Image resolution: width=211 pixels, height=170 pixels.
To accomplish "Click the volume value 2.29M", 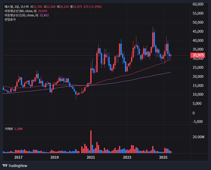I will [x=18, y=129].
